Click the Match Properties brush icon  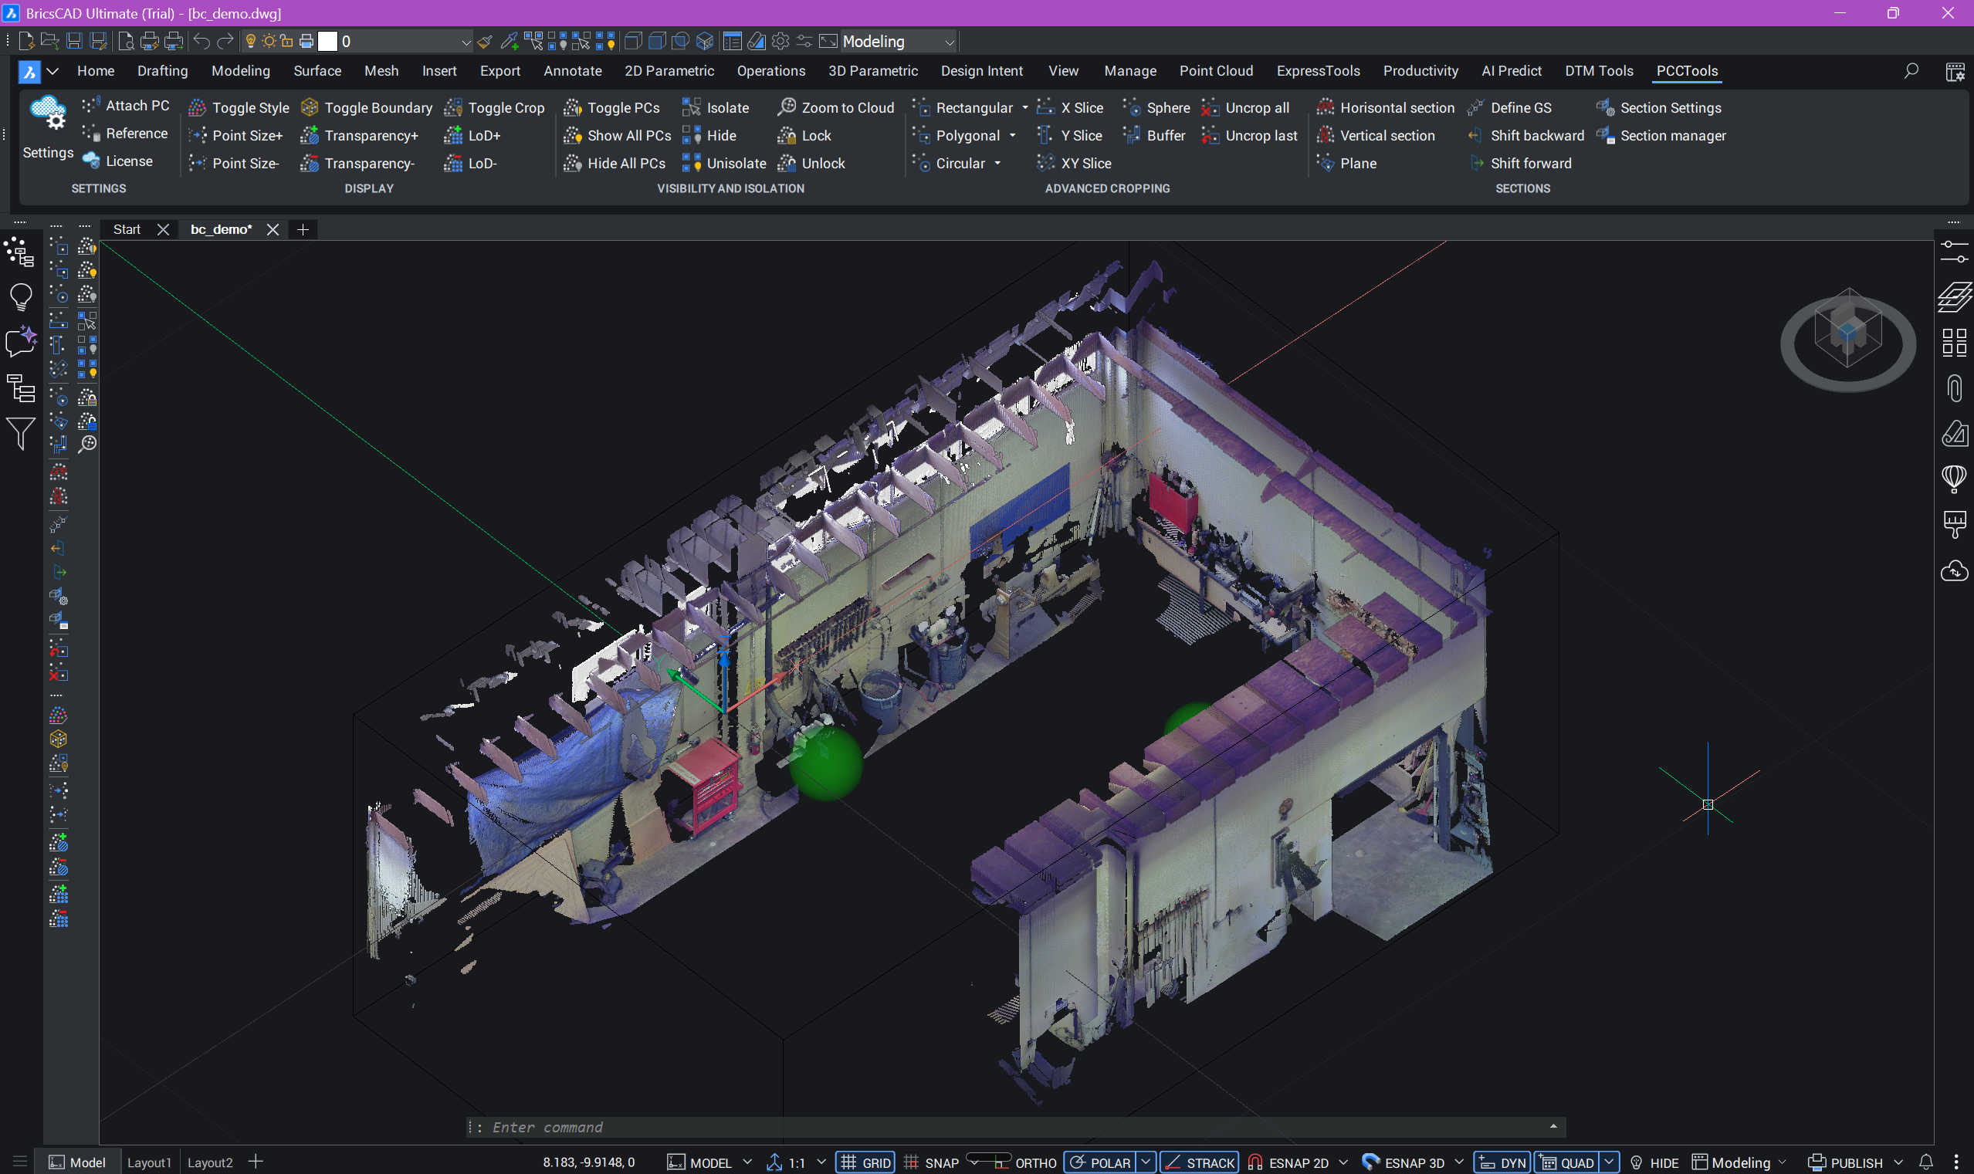click(x=485, y=41)
